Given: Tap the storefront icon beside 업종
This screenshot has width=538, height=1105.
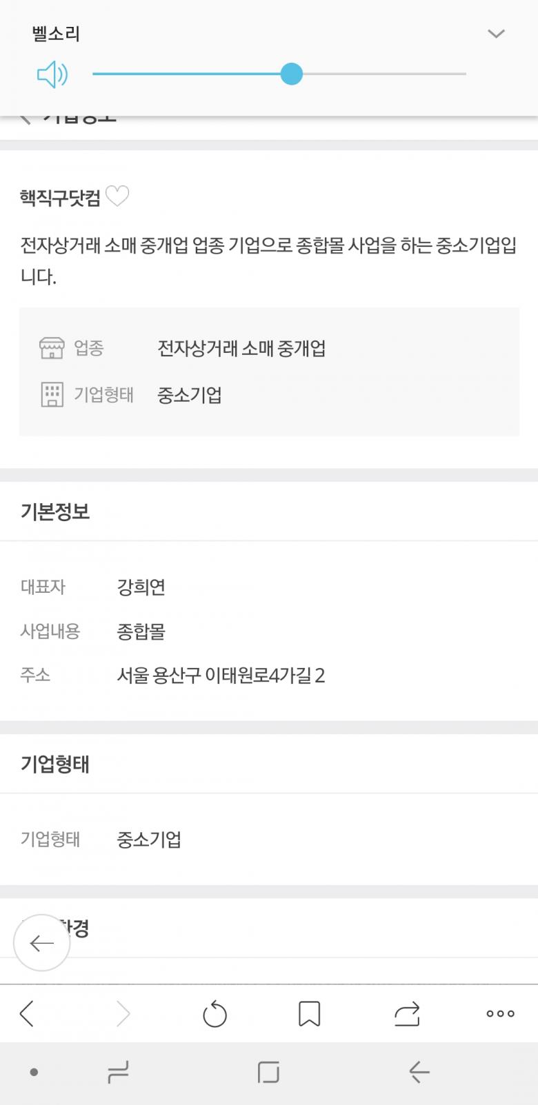Looking at the screenshot, I should pyautogui.click(x=52, y=348).
